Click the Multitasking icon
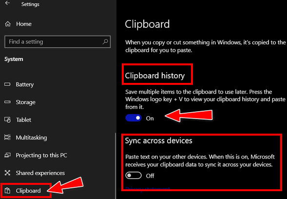287x199 pixels. (x=7, y=137)
